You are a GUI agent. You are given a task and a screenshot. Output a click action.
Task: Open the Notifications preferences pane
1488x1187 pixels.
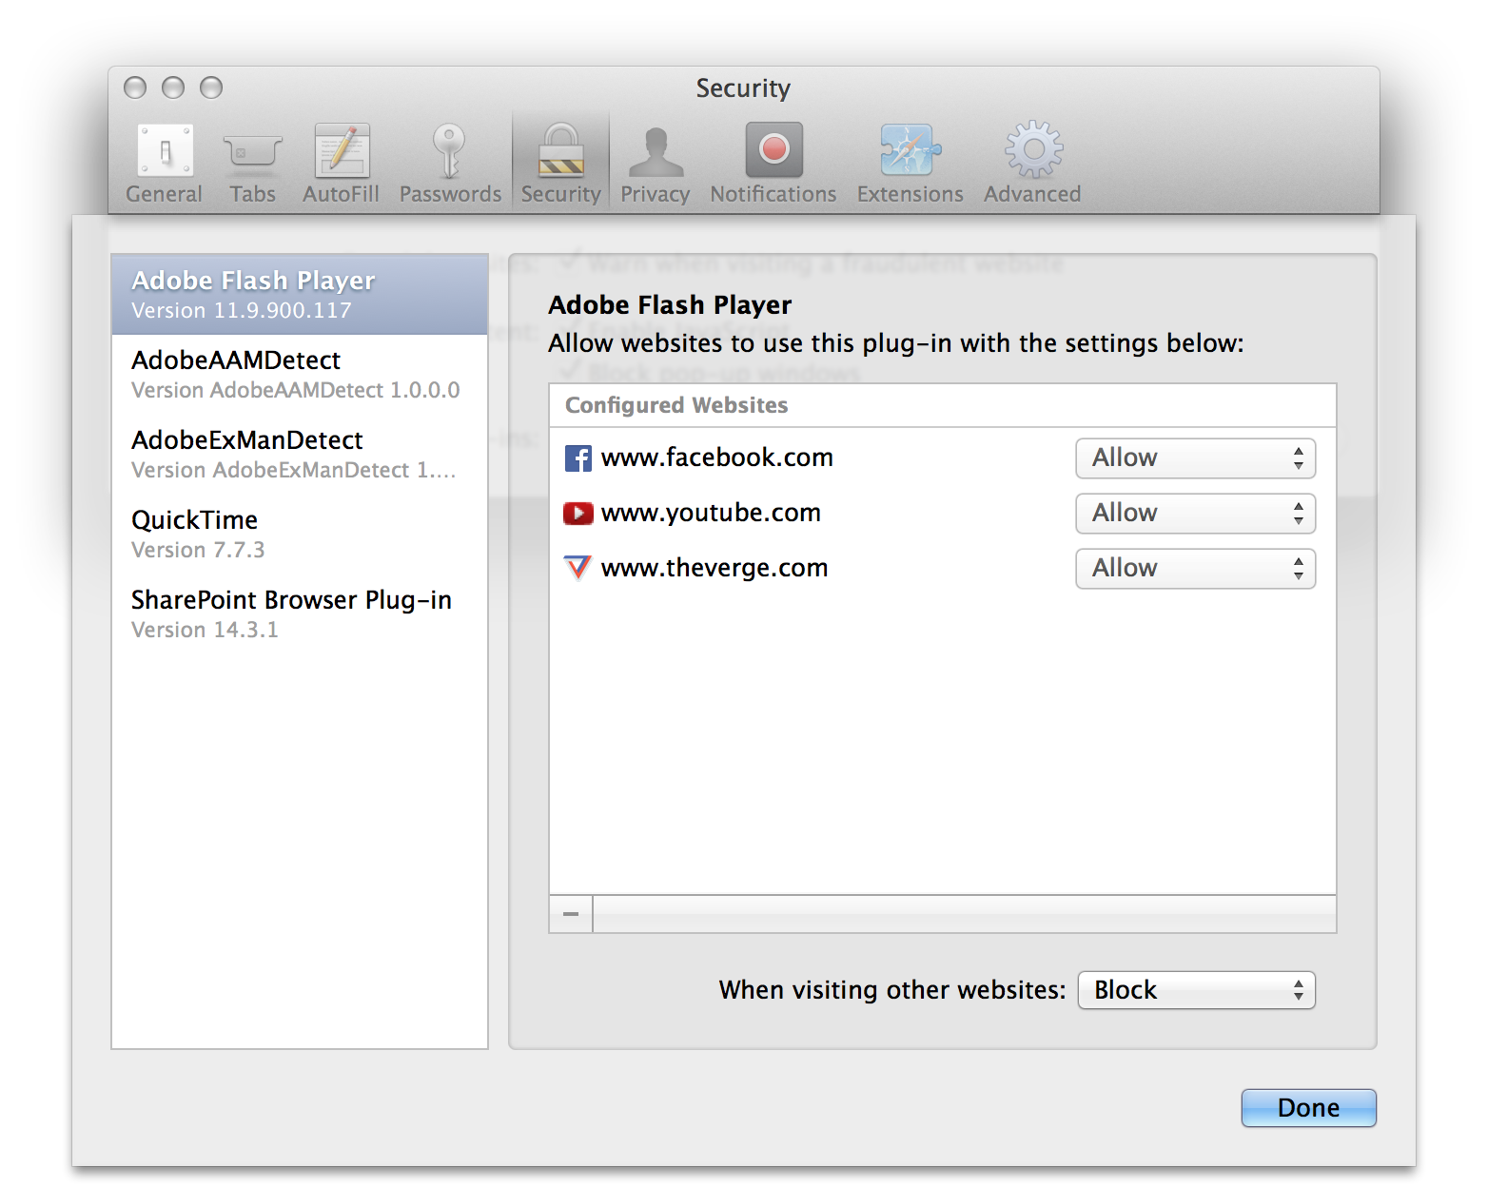click(773, 163)
